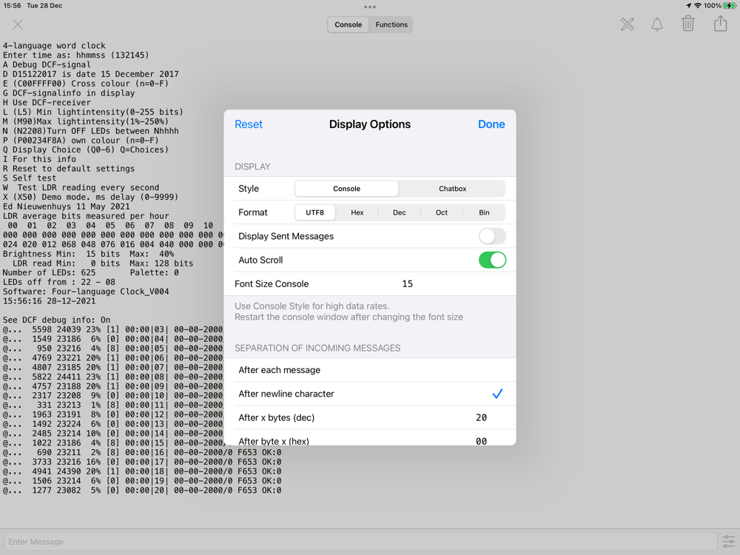
Task: Tap the '15:56:16 28-12-2021' timestamp line
Action: [x=49, y=300]
